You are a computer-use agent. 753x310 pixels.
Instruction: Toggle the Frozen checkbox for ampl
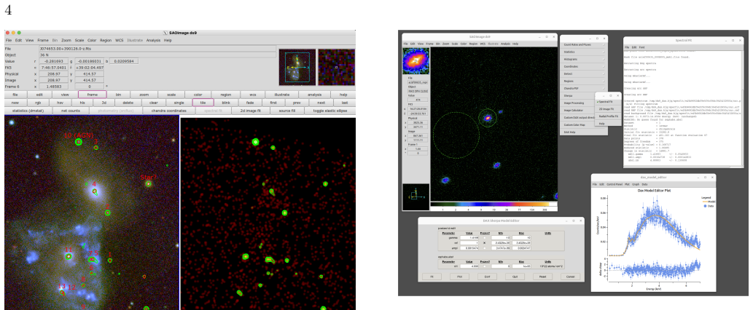pos(485,248)
